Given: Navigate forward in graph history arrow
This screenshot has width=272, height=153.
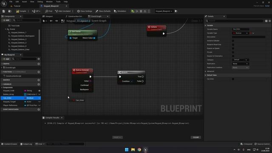Looking at the screenshot, I should 57,21.
